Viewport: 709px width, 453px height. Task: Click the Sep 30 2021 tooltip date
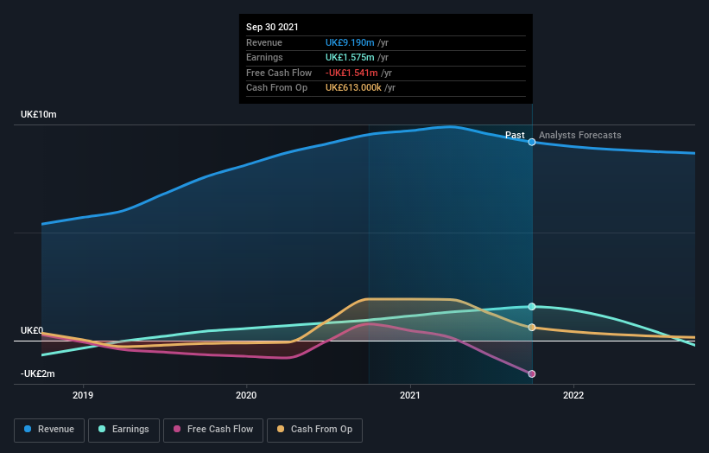click(x=272, y=27)
